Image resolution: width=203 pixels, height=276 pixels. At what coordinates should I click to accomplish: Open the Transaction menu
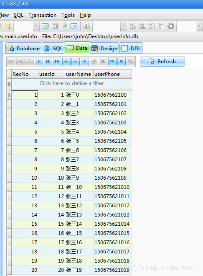click(42, 15)
